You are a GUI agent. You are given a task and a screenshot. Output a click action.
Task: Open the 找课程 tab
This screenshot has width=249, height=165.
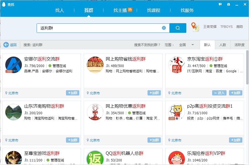pyautogui.click(x=154, y=10)
